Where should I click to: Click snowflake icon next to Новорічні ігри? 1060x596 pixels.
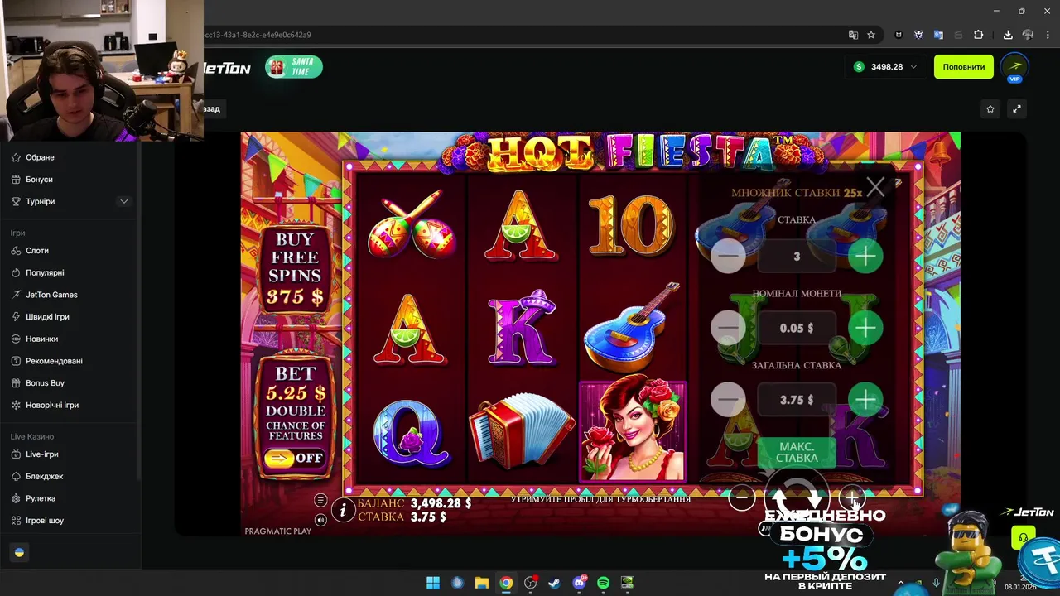tap(17, 405)
